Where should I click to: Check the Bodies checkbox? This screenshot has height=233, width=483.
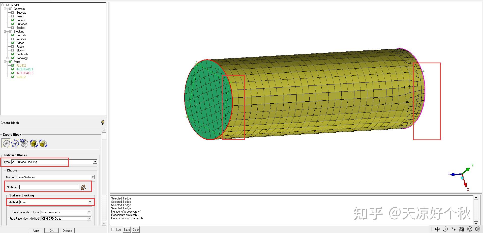(x=13, y=28)
